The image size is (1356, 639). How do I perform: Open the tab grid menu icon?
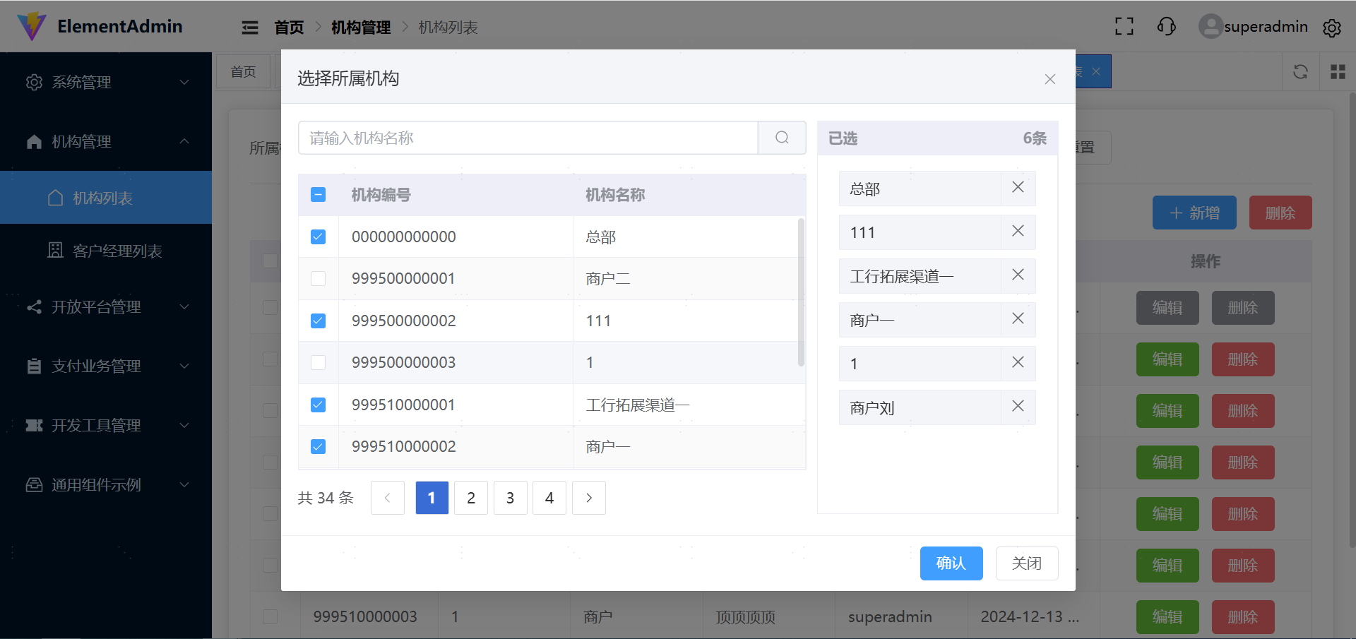(x=1338, y=71)
